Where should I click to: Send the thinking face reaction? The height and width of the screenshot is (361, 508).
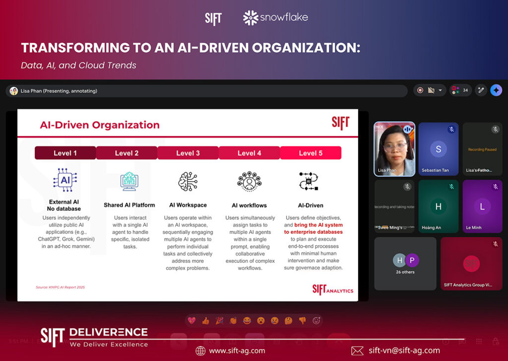tap(288, 321)
